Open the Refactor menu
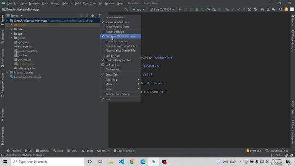295x166 pixels. [67, 3]
